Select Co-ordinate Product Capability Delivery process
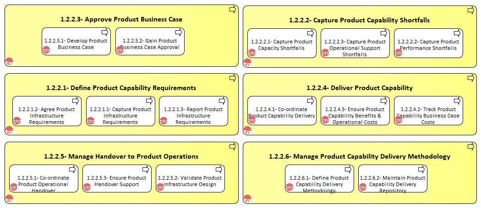Screen dimensions: 481x208 (282, 111)
